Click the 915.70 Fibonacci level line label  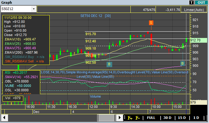91,34
